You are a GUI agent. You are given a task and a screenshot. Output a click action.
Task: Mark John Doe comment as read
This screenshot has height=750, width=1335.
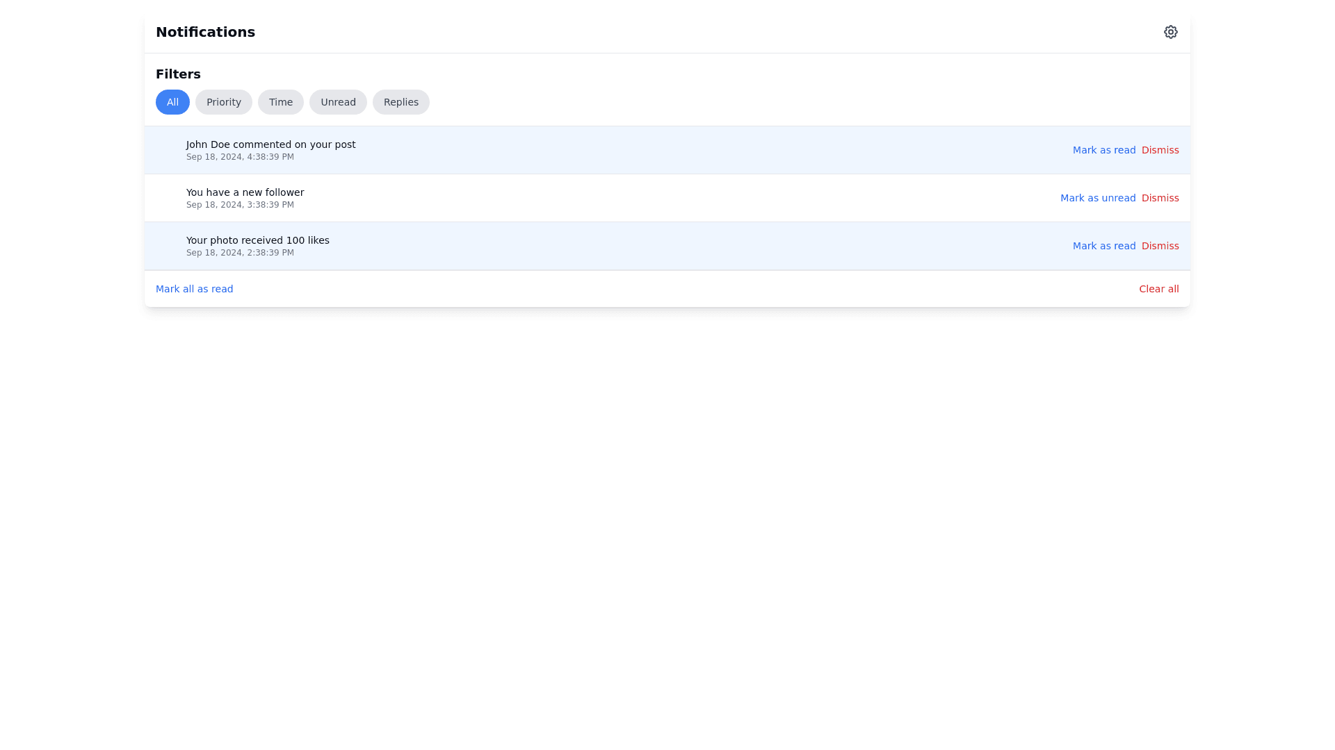click(1103, 150)
